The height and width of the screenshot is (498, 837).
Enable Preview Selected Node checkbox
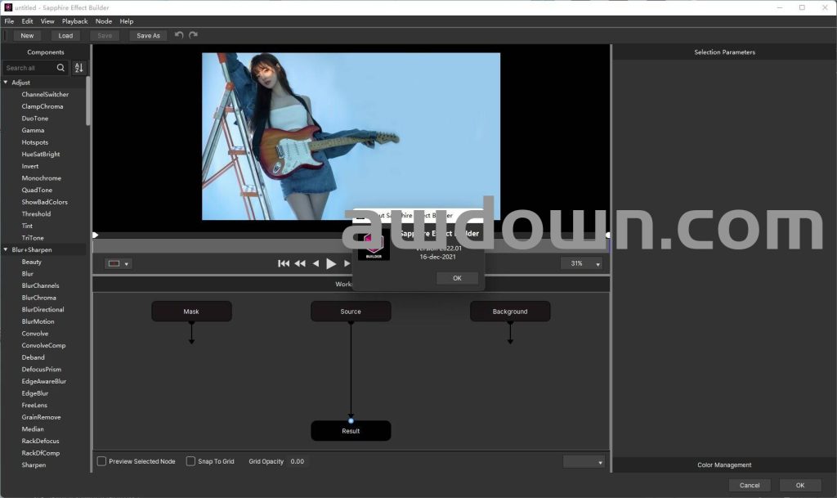coord(102,461)
